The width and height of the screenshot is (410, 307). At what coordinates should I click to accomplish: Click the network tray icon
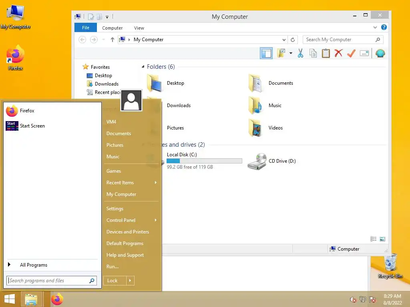(363, 299)
